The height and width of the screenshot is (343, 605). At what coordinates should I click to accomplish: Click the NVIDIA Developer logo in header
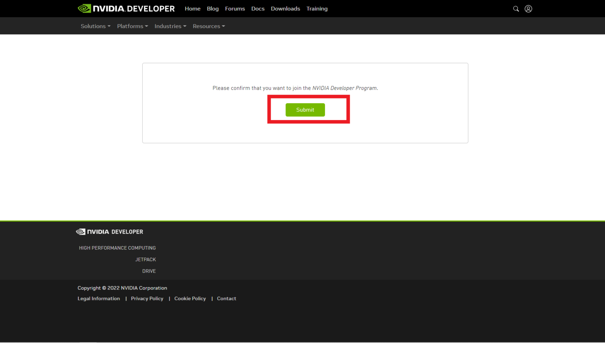click(126, 9)
